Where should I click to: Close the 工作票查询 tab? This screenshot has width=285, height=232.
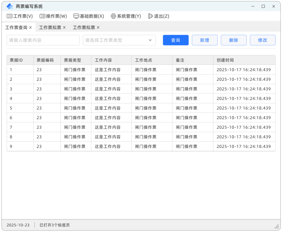tap(30, 27)
